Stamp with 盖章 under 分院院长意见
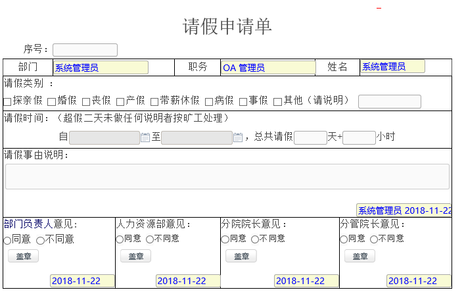This screenshot has height=292, width=464. [x=241, y=256]
